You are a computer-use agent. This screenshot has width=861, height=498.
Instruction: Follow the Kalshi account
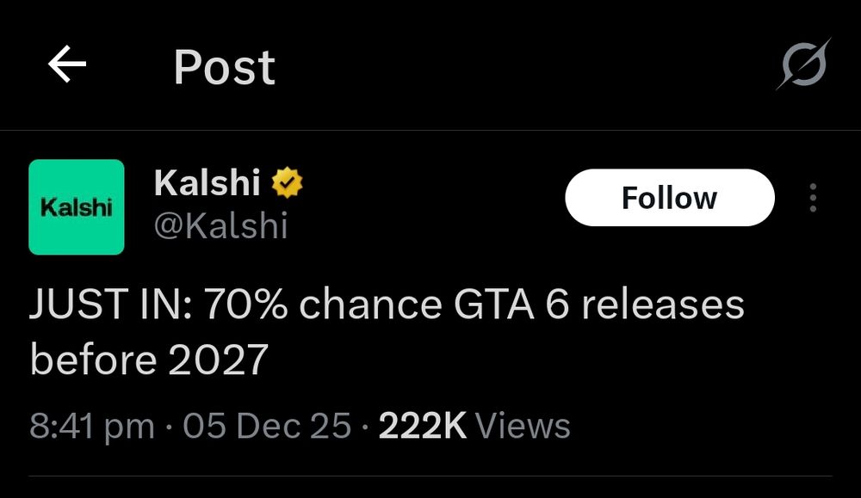pos(669,198)
